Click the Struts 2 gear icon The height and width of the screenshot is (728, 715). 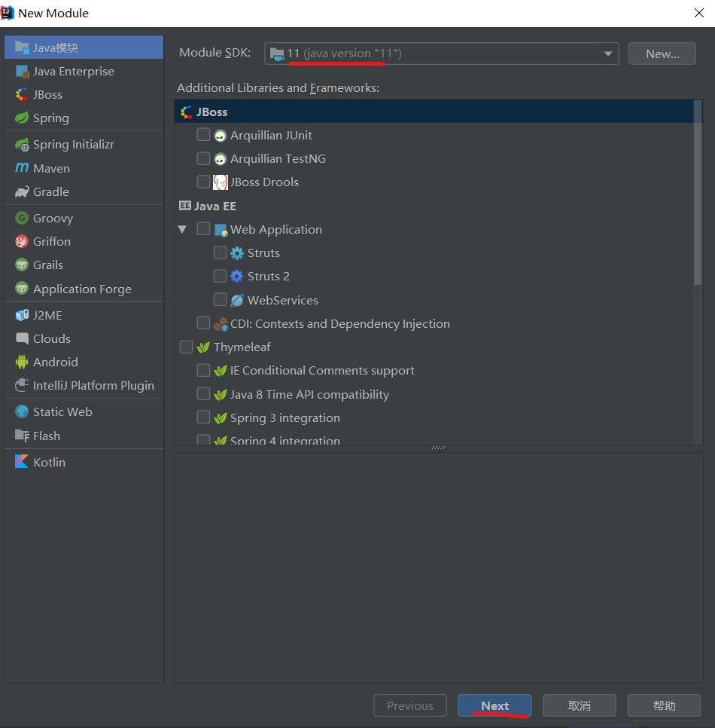click(237, 277)
